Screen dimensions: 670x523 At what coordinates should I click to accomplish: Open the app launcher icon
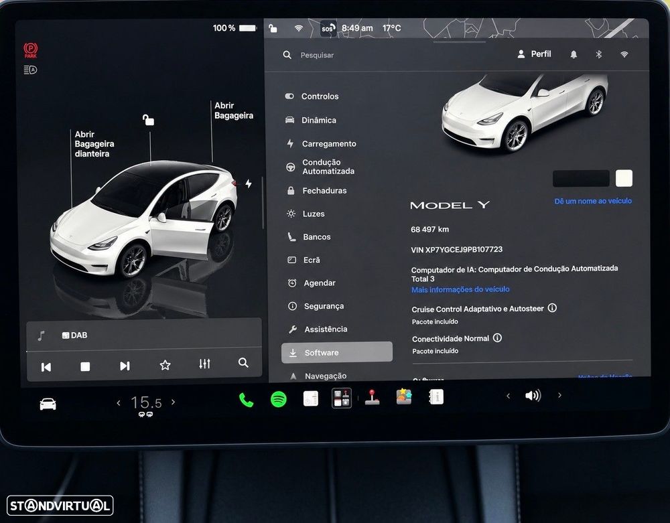(342, 398)
